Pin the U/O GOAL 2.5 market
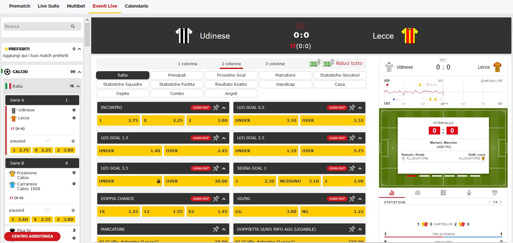 [x=352, y=138]
